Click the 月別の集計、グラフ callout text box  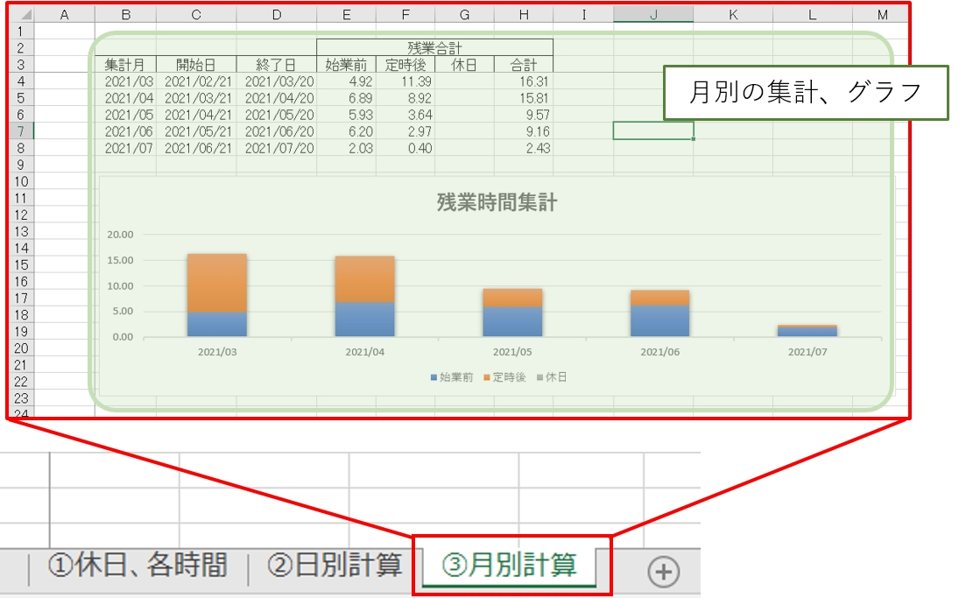(x=806, y=93)
